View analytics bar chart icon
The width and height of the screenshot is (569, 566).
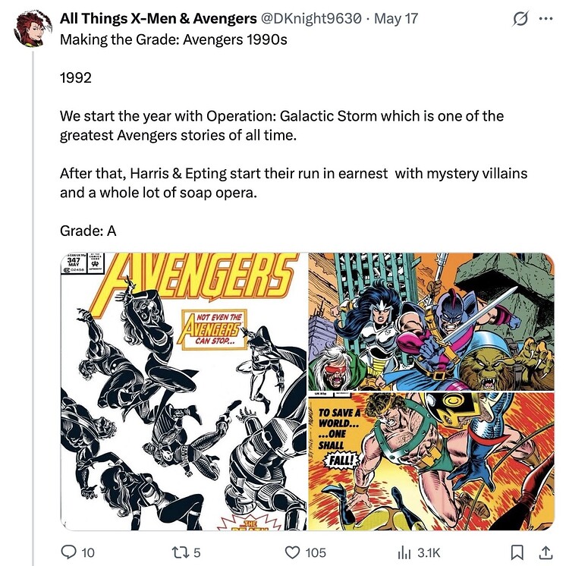coord(404,552)
